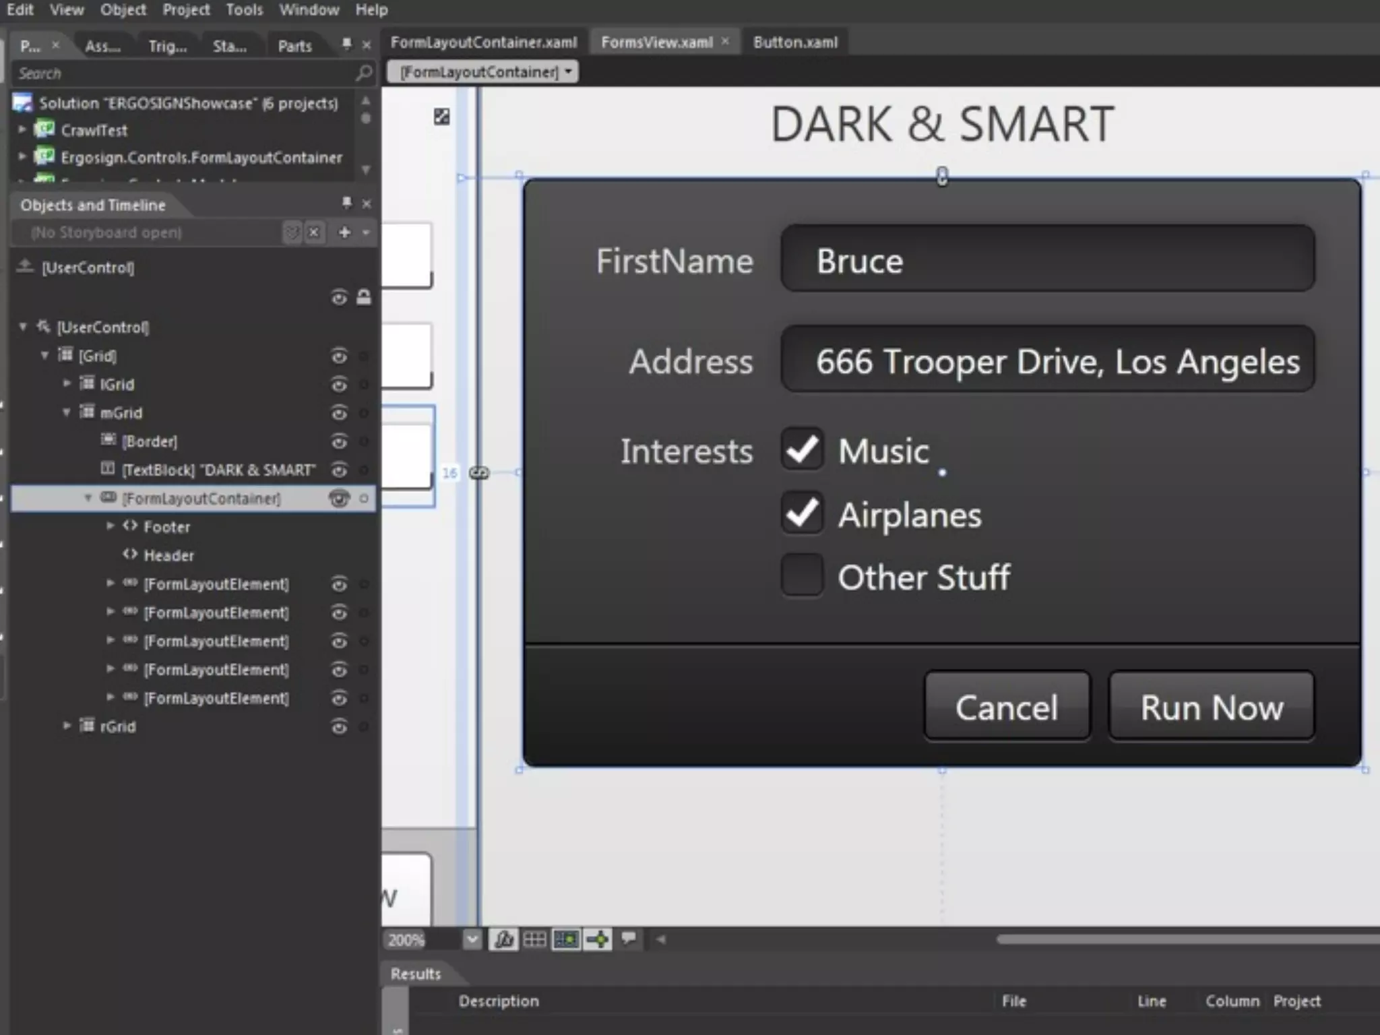This screenshot has width=1380, height=1035.
Task: Click the FirstName text field
Action: [1047, 259]
